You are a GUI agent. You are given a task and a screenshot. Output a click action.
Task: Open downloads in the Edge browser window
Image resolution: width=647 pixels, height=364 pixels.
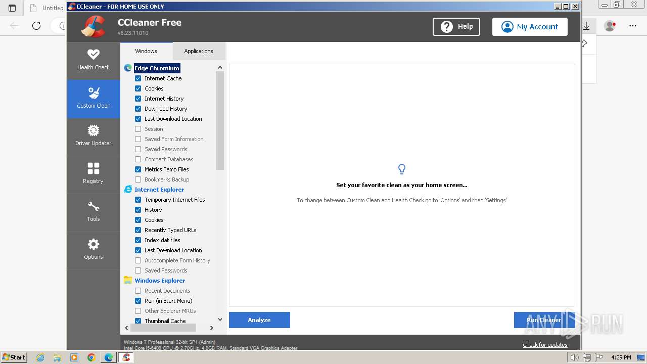(586, 26)
